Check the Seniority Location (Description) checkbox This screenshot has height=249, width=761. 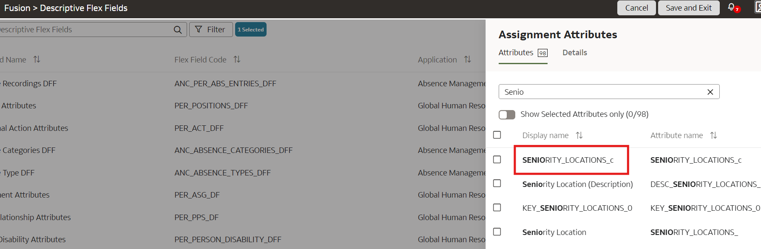point(497,183)
